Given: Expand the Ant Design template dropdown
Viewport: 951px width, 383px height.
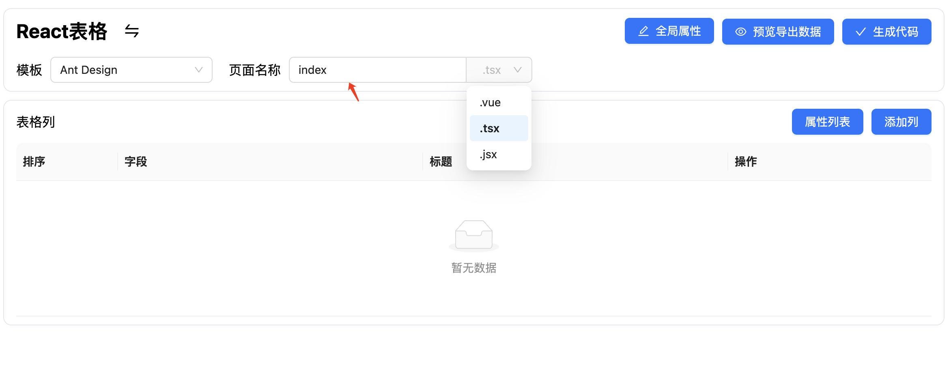Looking at the screenshot, I should coord(131,70).
